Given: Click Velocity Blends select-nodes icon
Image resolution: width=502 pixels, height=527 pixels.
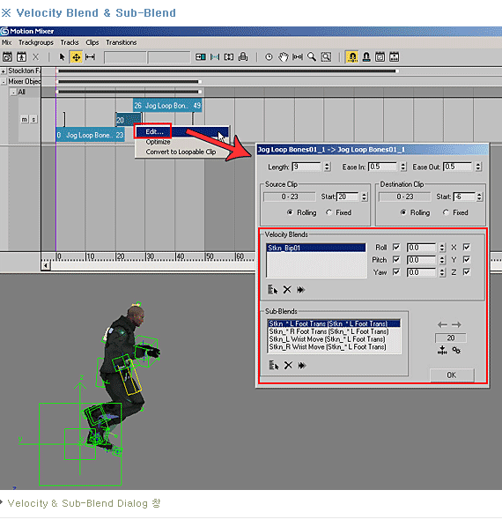Looking at the screenshot, I should click(272, 289).
